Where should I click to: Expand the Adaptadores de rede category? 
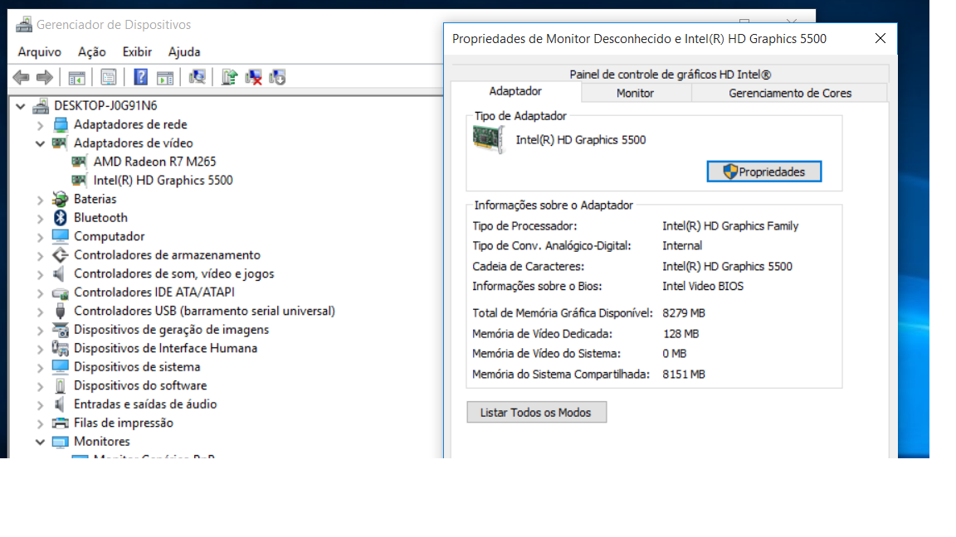(x=40, y=125)
